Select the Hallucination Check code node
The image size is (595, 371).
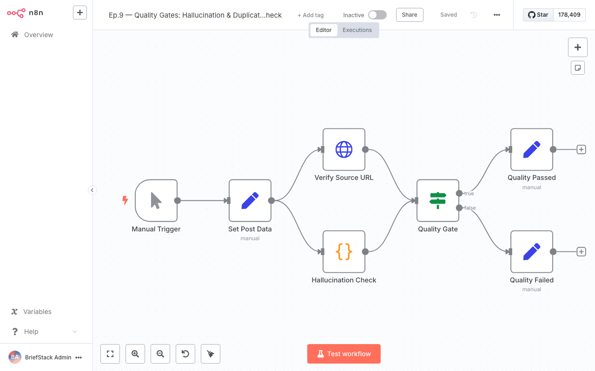point(344,252)
